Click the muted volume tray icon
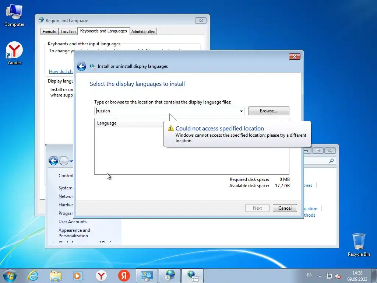 coord(338,276)
